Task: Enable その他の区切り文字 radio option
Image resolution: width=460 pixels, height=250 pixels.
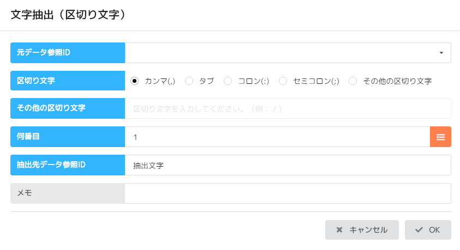Action: pyautogui.click(x=353, y=81)
